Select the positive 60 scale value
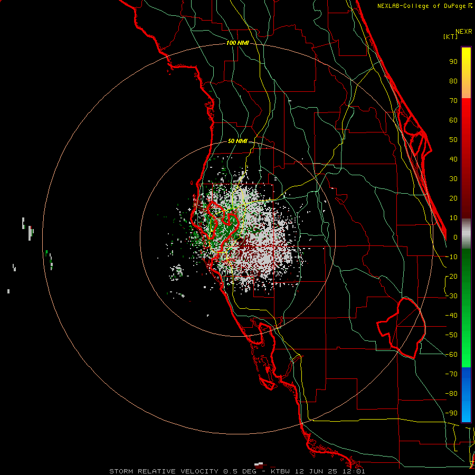 pos(453,120)
